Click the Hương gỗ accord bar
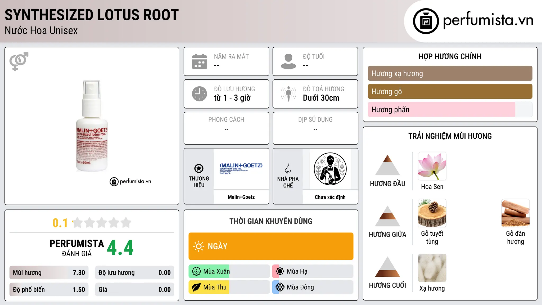The width and height of the screenshot is (542, 305). pyautogui.click(x=450, y=91)
